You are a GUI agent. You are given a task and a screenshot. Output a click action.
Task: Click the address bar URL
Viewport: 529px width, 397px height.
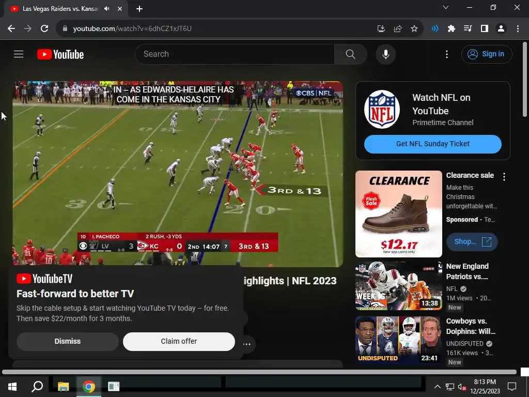pos(132,29)
